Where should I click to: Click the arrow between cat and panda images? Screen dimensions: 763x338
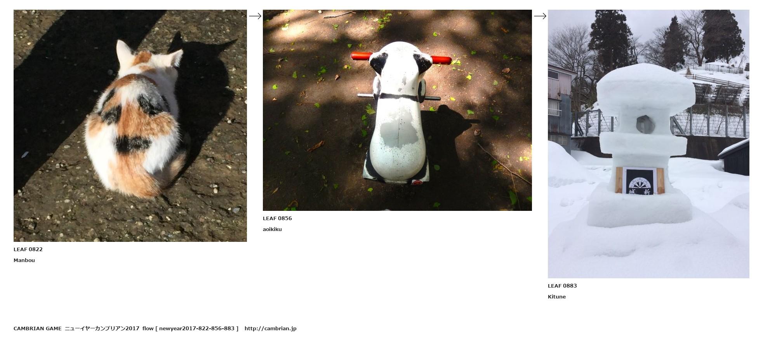[255, 16]
